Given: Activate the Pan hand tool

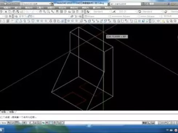Looking at the screenshot, I should tap(41, 12).
